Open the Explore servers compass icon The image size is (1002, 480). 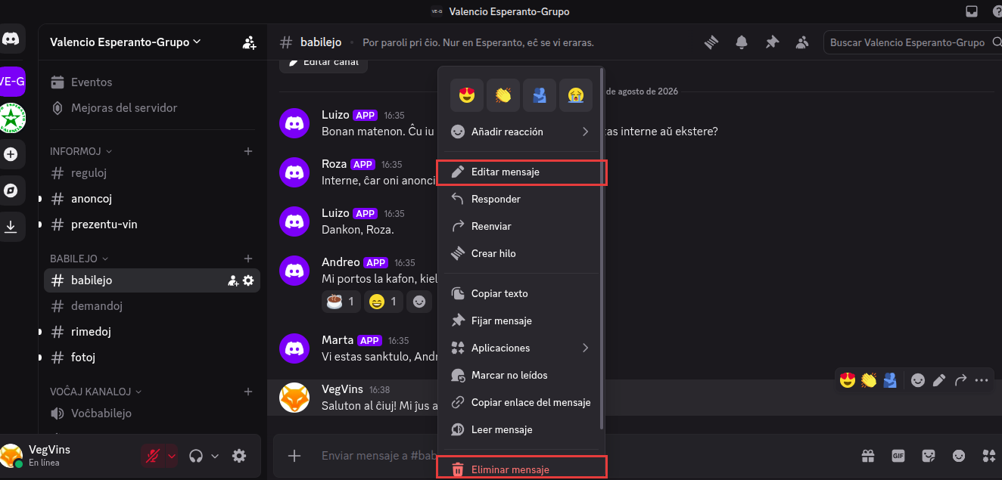11,190
